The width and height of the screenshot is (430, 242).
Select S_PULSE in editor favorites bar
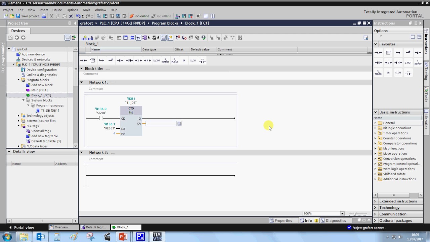175,61
